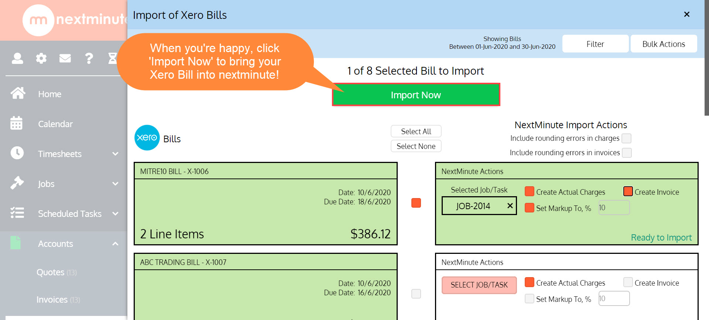Viewport: 709px width, 320px height.
Task: Open the Filter button
Action: coord(595,44)
